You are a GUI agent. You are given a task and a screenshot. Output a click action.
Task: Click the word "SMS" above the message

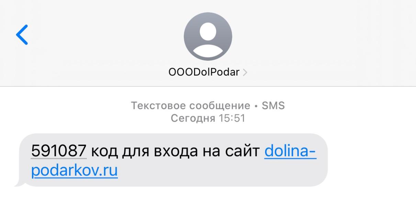(x=273, y=105)
